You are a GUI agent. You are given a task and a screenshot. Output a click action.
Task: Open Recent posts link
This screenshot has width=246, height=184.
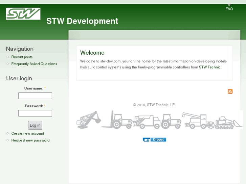point(22,57)
